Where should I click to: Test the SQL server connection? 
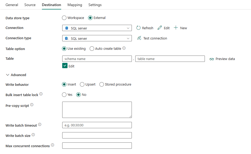(152, 38)
